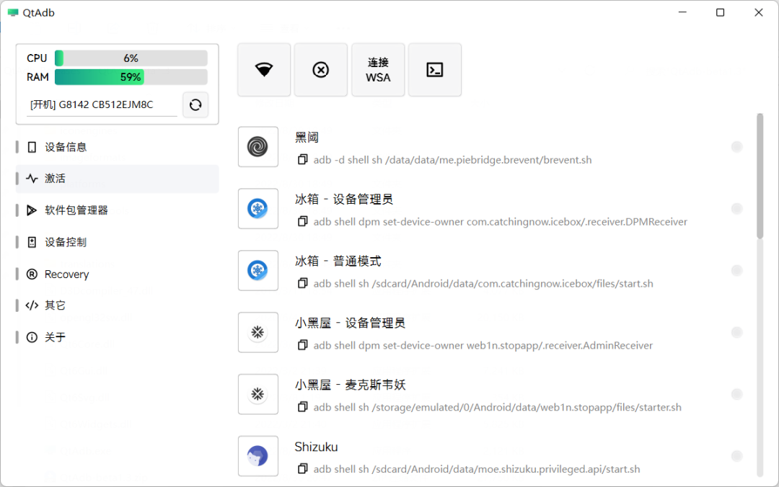Open the terminal console button
This screenshot has height=487, width=779.
(435, 69)
